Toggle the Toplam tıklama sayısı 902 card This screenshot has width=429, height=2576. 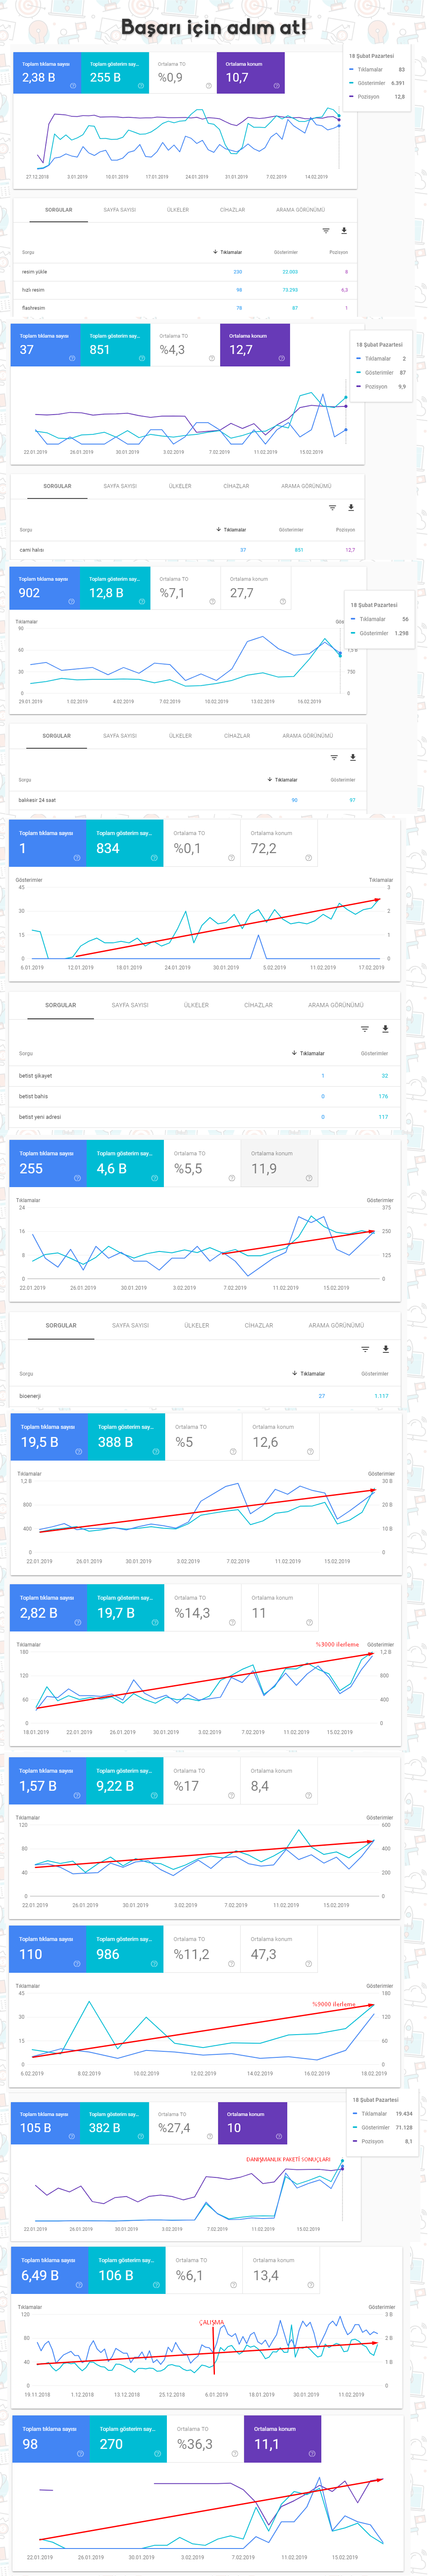(45, 588)
